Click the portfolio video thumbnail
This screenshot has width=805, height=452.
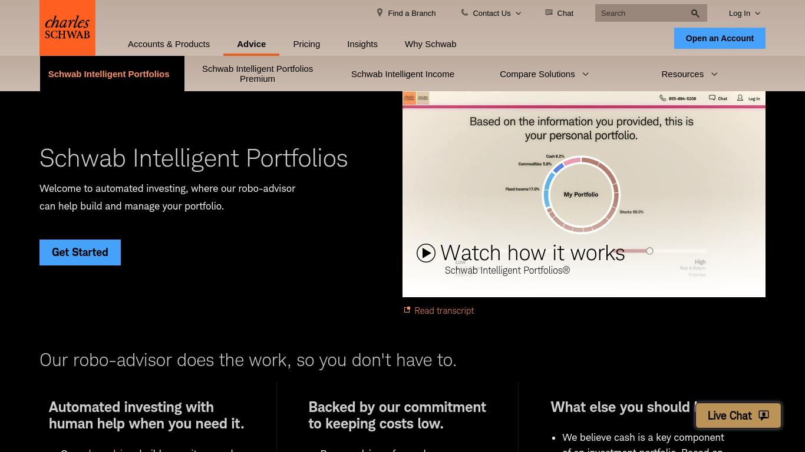point(584,194)
